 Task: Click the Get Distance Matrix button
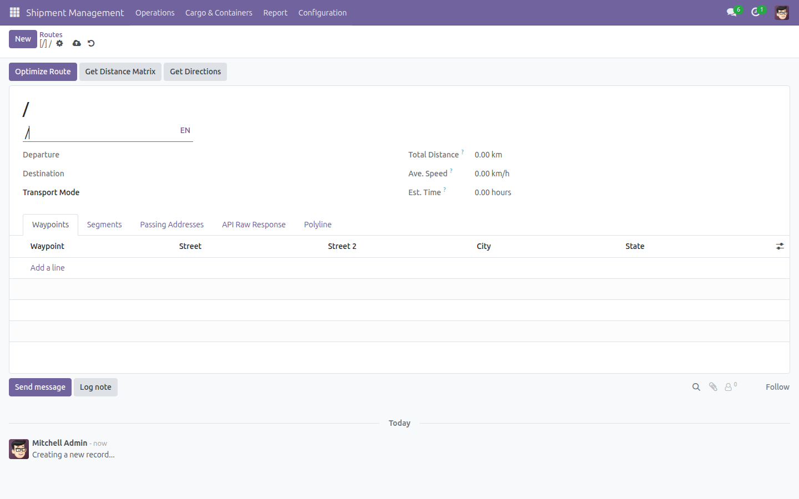(120, 72)
